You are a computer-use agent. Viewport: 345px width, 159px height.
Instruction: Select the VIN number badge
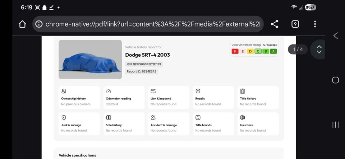[144, 64]
